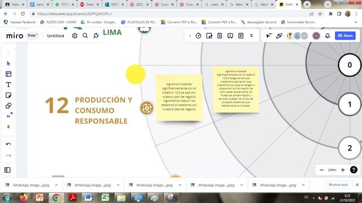Open descargador de scrib bookmark
362x203 pixels.
pyautogui.click(x=258, y=22)
